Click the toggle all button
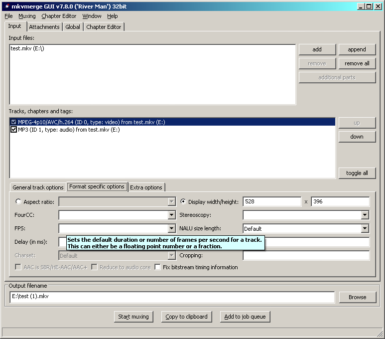The height and width of the screenshot is (339, 385). click(x=357, y=173)
